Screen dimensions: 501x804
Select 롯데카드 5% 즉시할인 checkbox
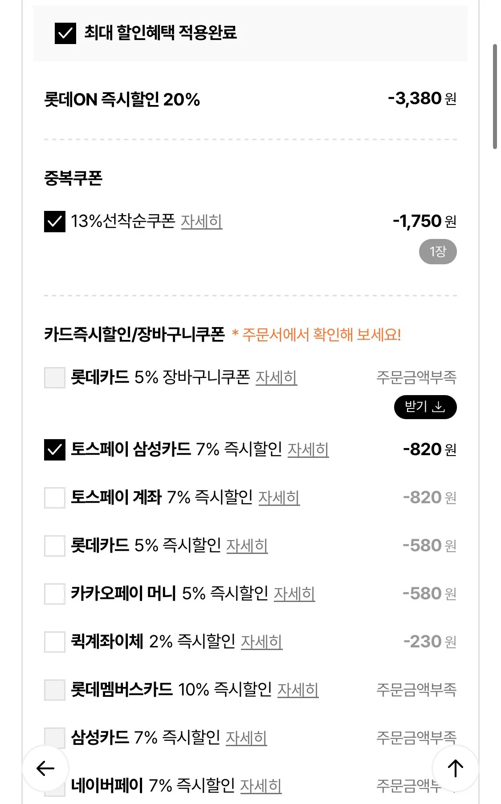coord(55,545)
